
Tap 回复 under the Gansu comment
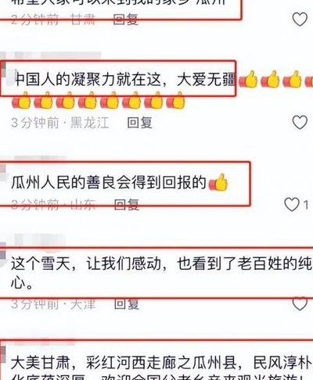(x=126, y=20)
